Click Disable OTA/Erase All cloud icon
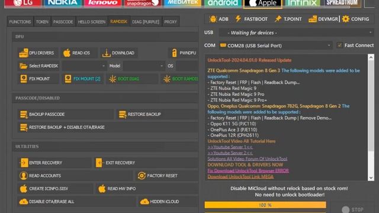Image resolution: width=379 pixels, height=213 pixels. click(x=24, y=201)
